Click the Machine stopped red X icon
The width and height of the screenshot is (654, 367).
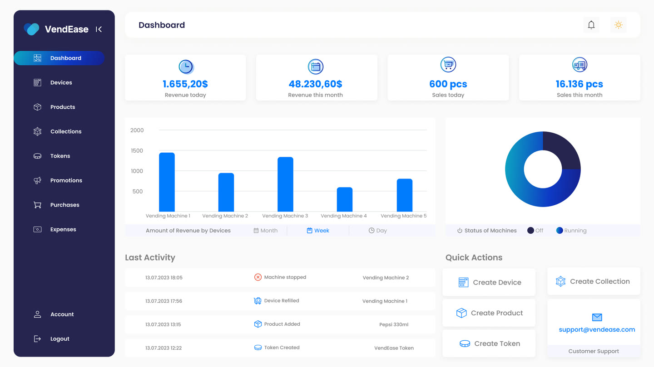click(258, 277)
